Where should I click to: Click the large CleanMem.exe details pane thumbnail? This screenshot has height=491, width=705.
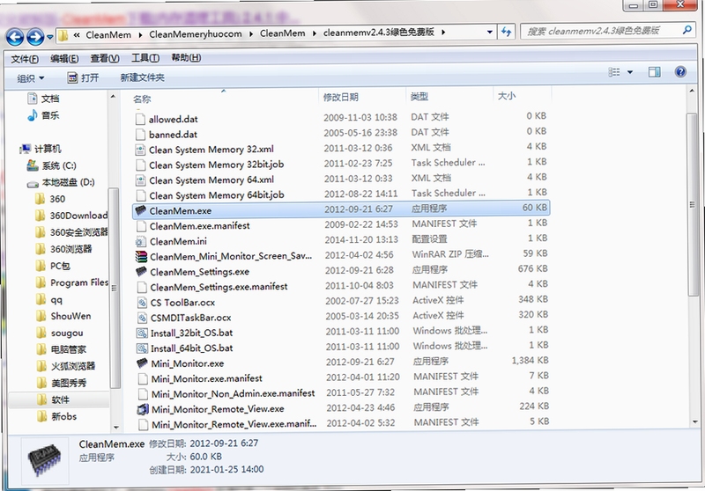(43, 458)
